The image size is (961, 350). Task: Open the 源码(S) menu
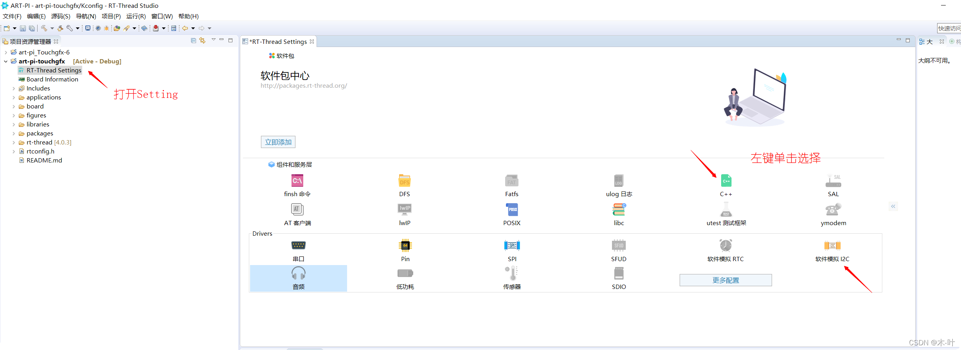(x=61, y=16)
